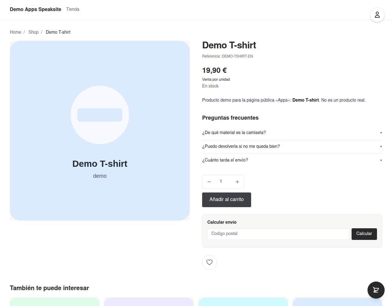This screenshot has height=306, width=392.
Task: Click the "Añadir al carrito" button
Action: click(x=227, y=200)
